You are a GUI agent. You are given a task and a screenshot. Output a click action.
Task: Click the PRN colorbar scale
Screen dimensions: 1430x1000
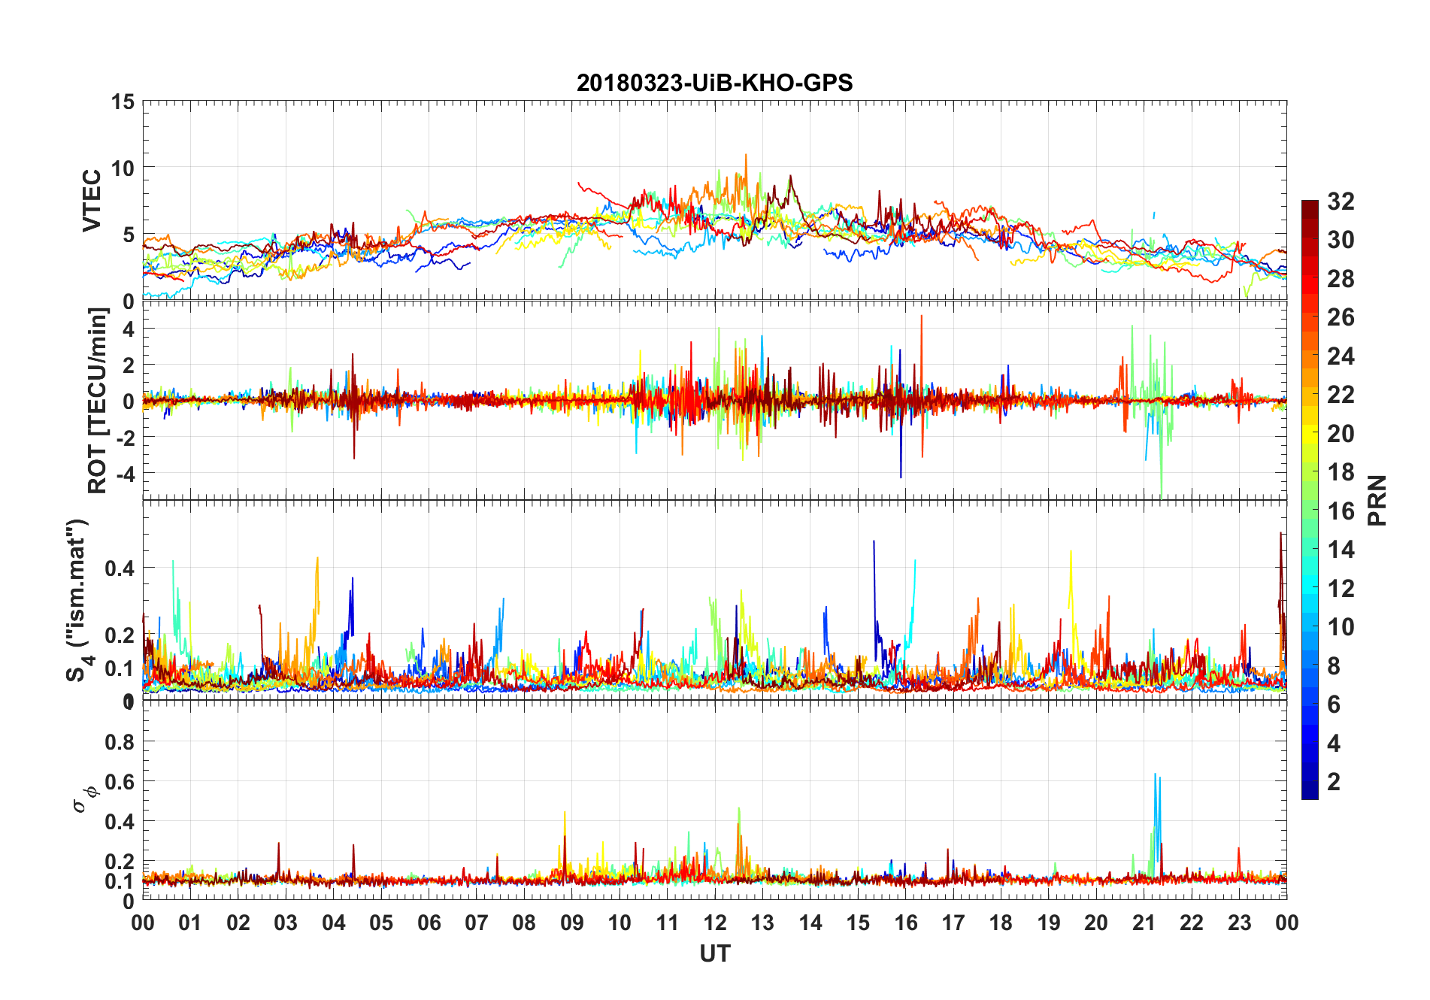tap(1310, 499)
